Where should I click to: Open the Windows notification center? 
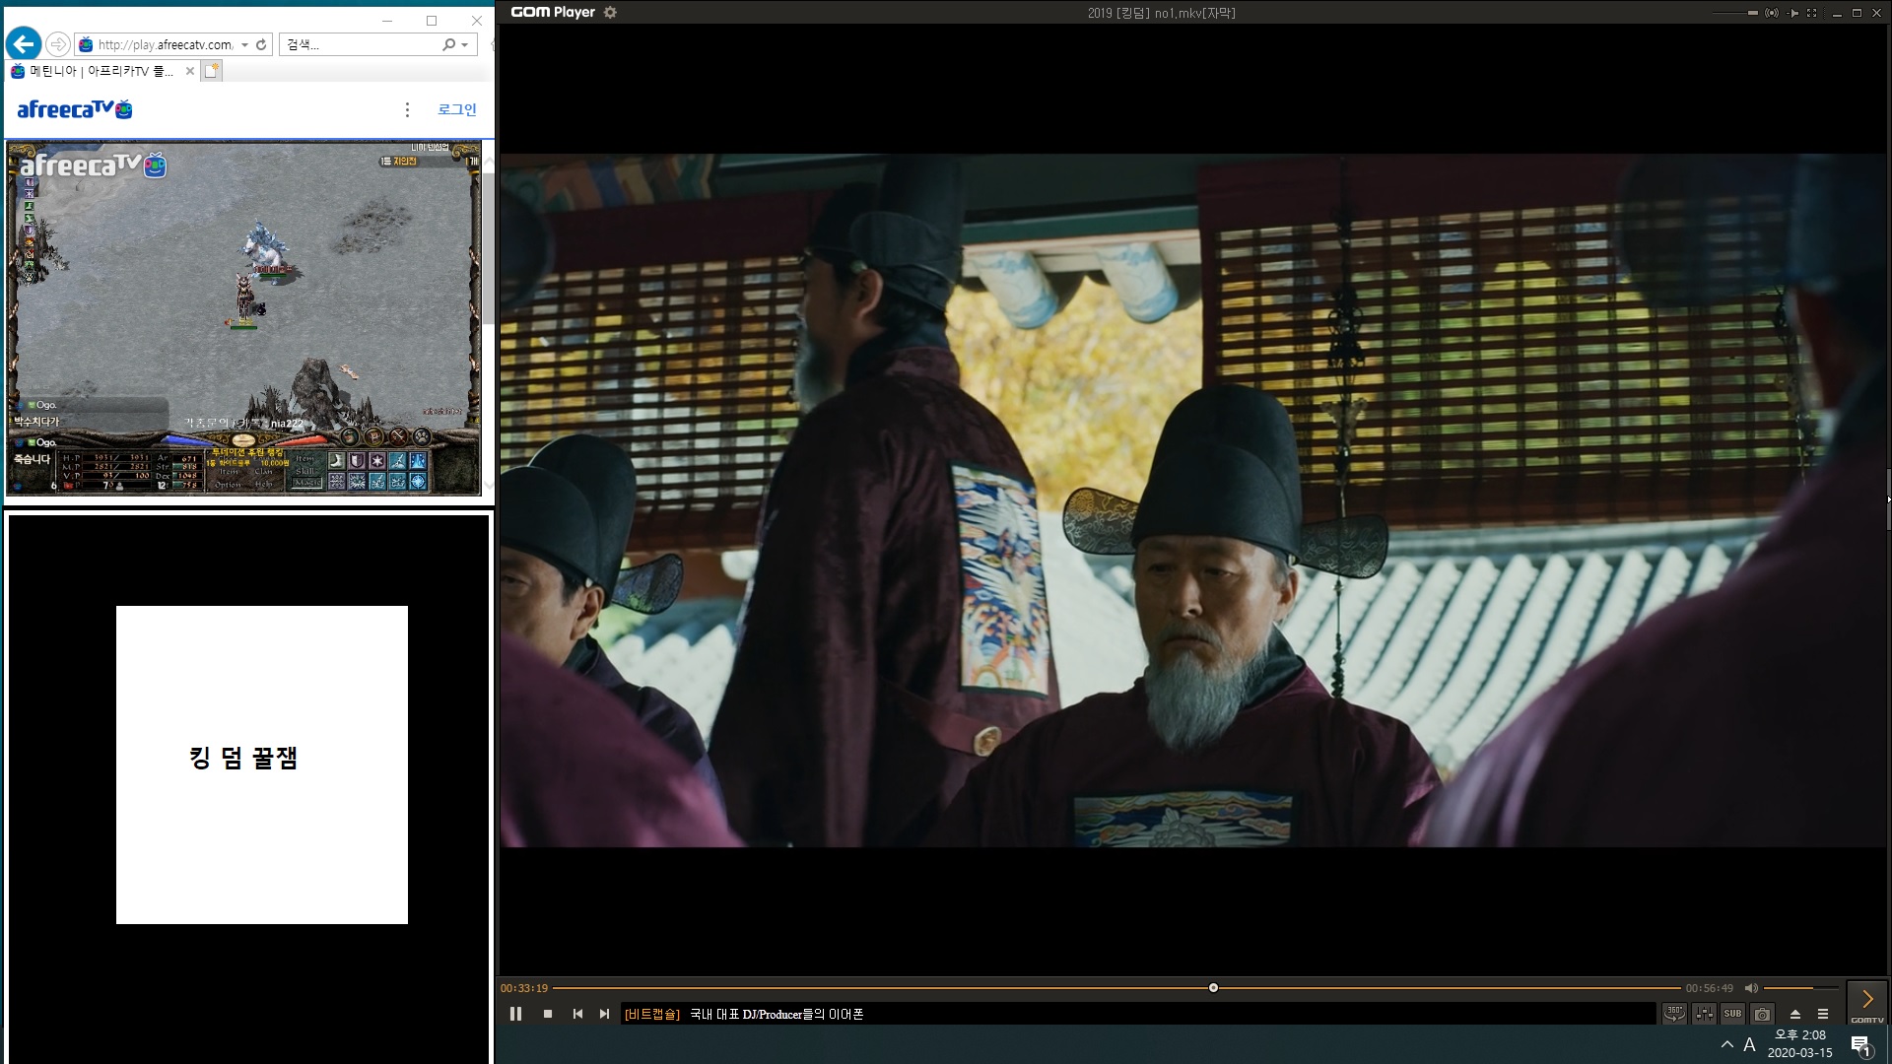[1861, 1045]
